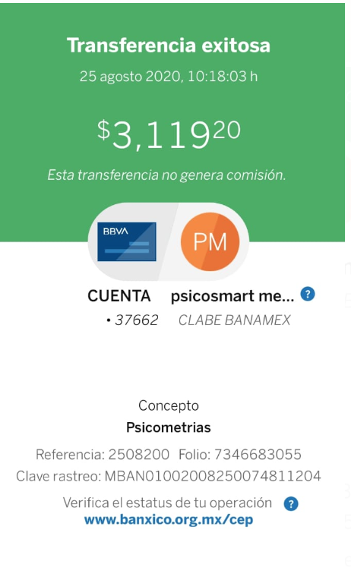
Task: Tap the CLABE BANAMEX destination label
Action: (x=235, y=320)
